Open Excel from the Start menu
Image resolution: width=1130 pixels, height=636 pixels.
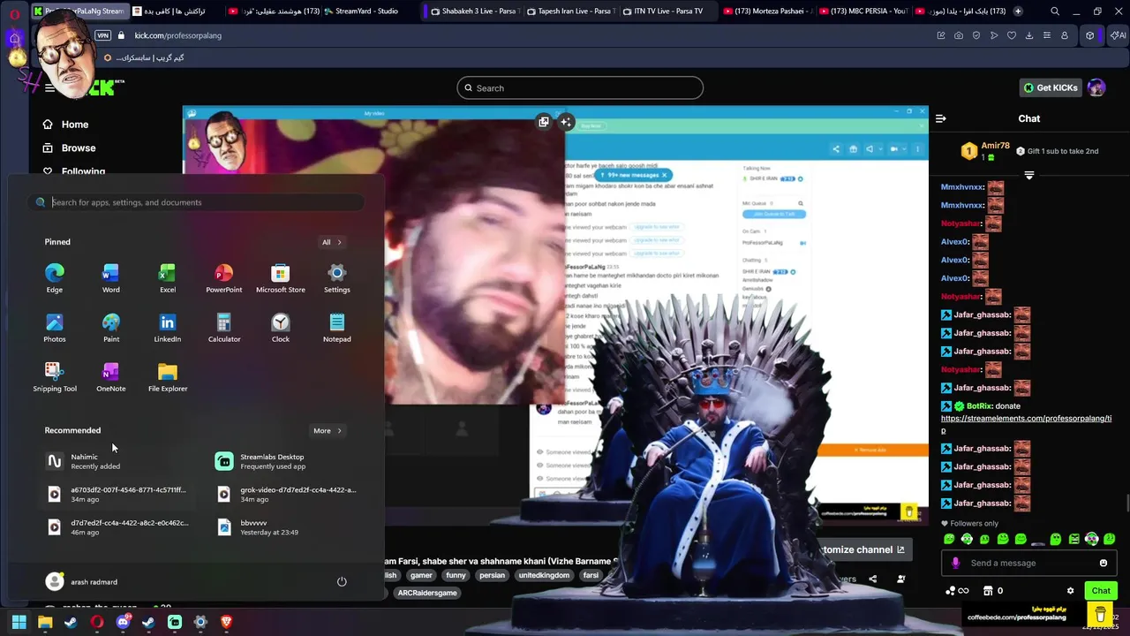point(168,277)
